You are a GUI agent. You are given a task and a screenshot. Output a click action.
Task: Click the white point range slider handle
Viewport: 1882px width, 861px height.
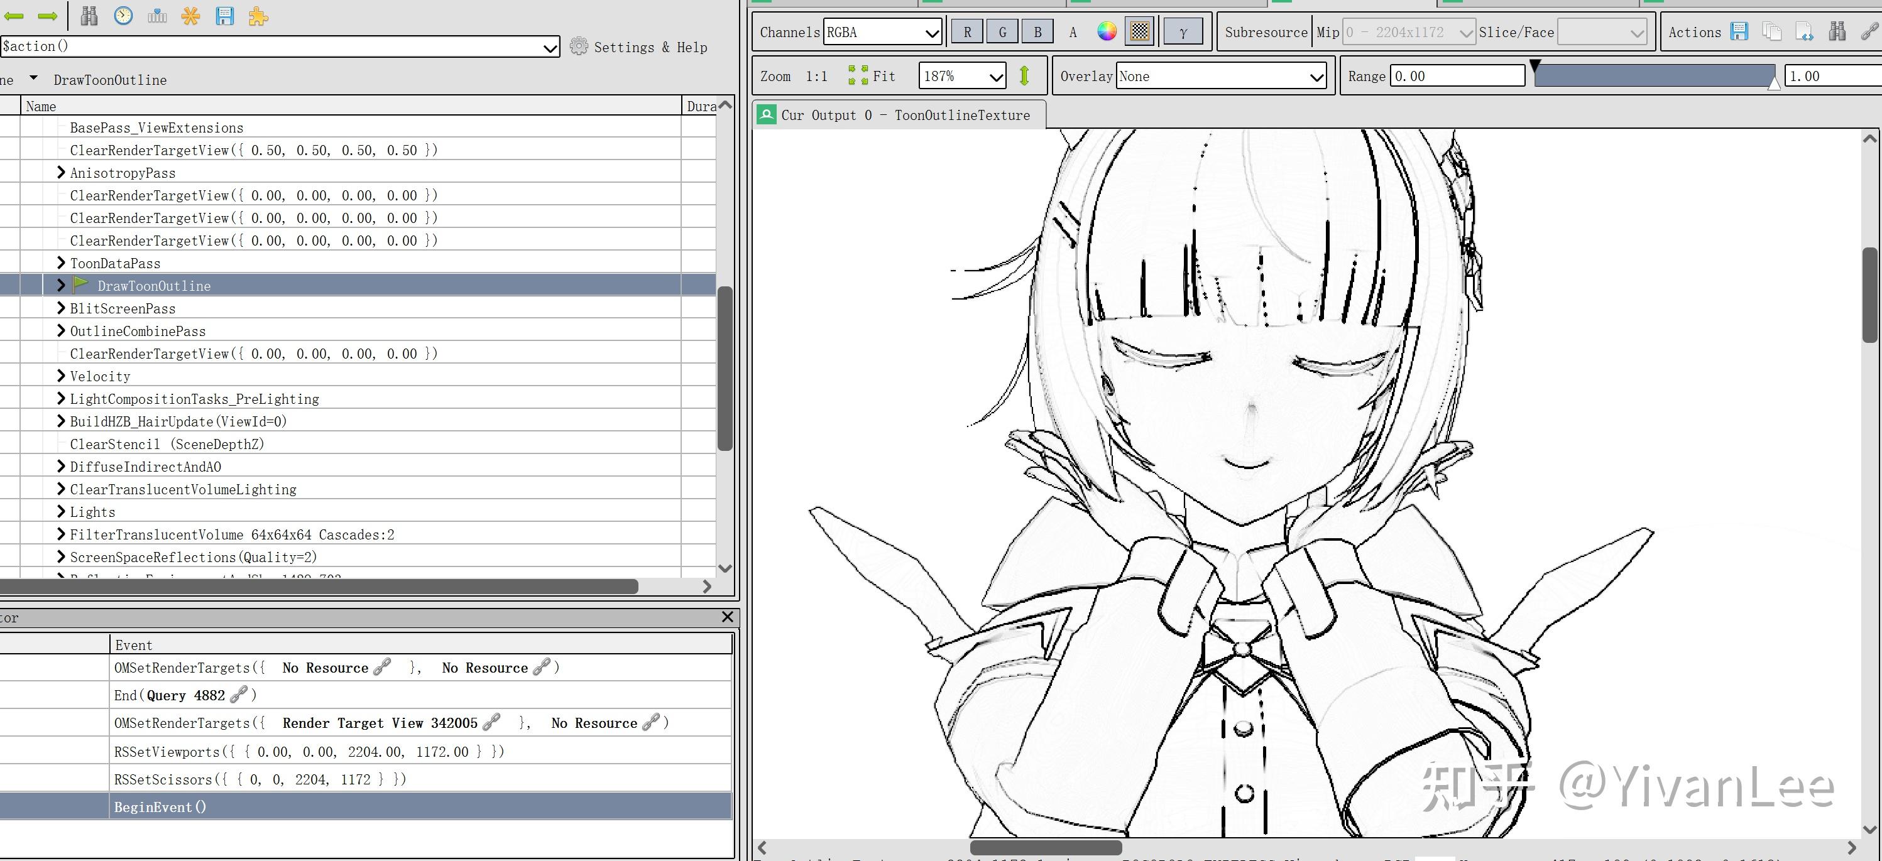coord(1773,84)
